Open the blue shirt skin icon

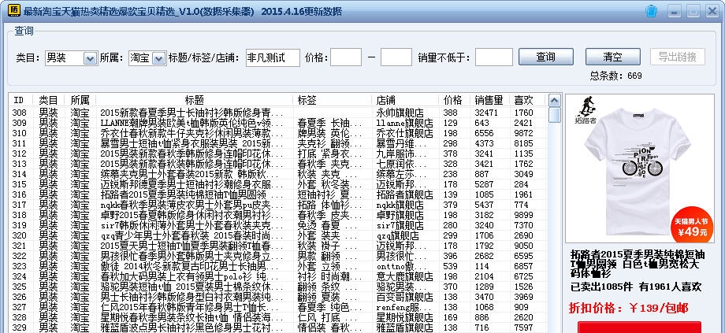[651, 11]
